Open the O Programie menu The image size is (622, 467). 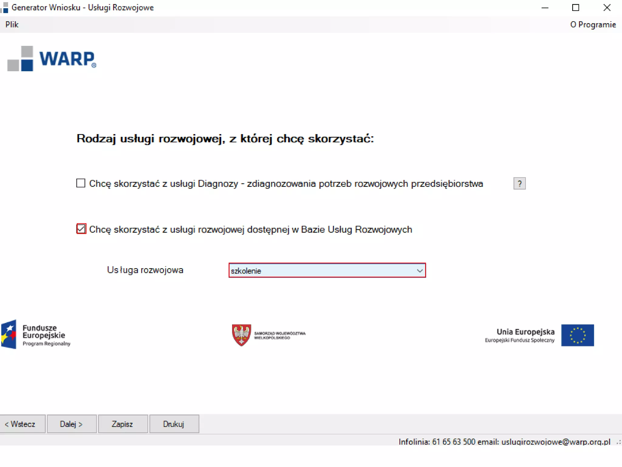(593, 25)
